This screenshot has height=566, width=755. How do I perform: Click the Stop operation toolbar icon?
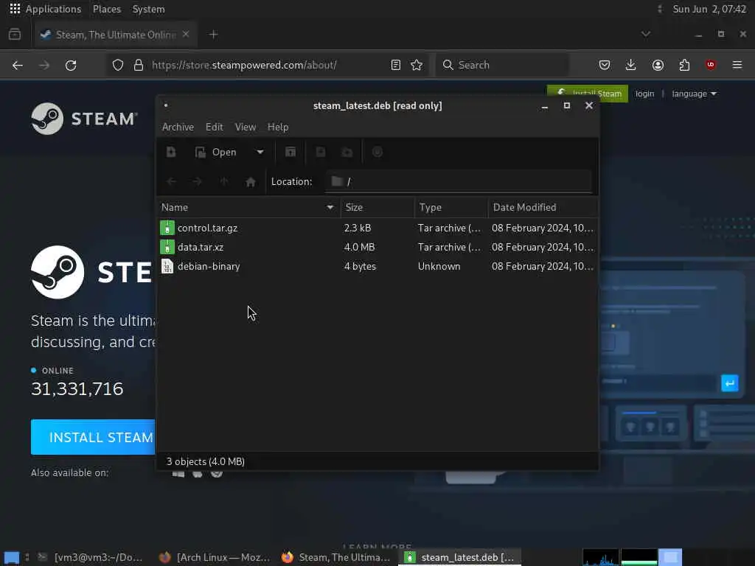[377, 152]
